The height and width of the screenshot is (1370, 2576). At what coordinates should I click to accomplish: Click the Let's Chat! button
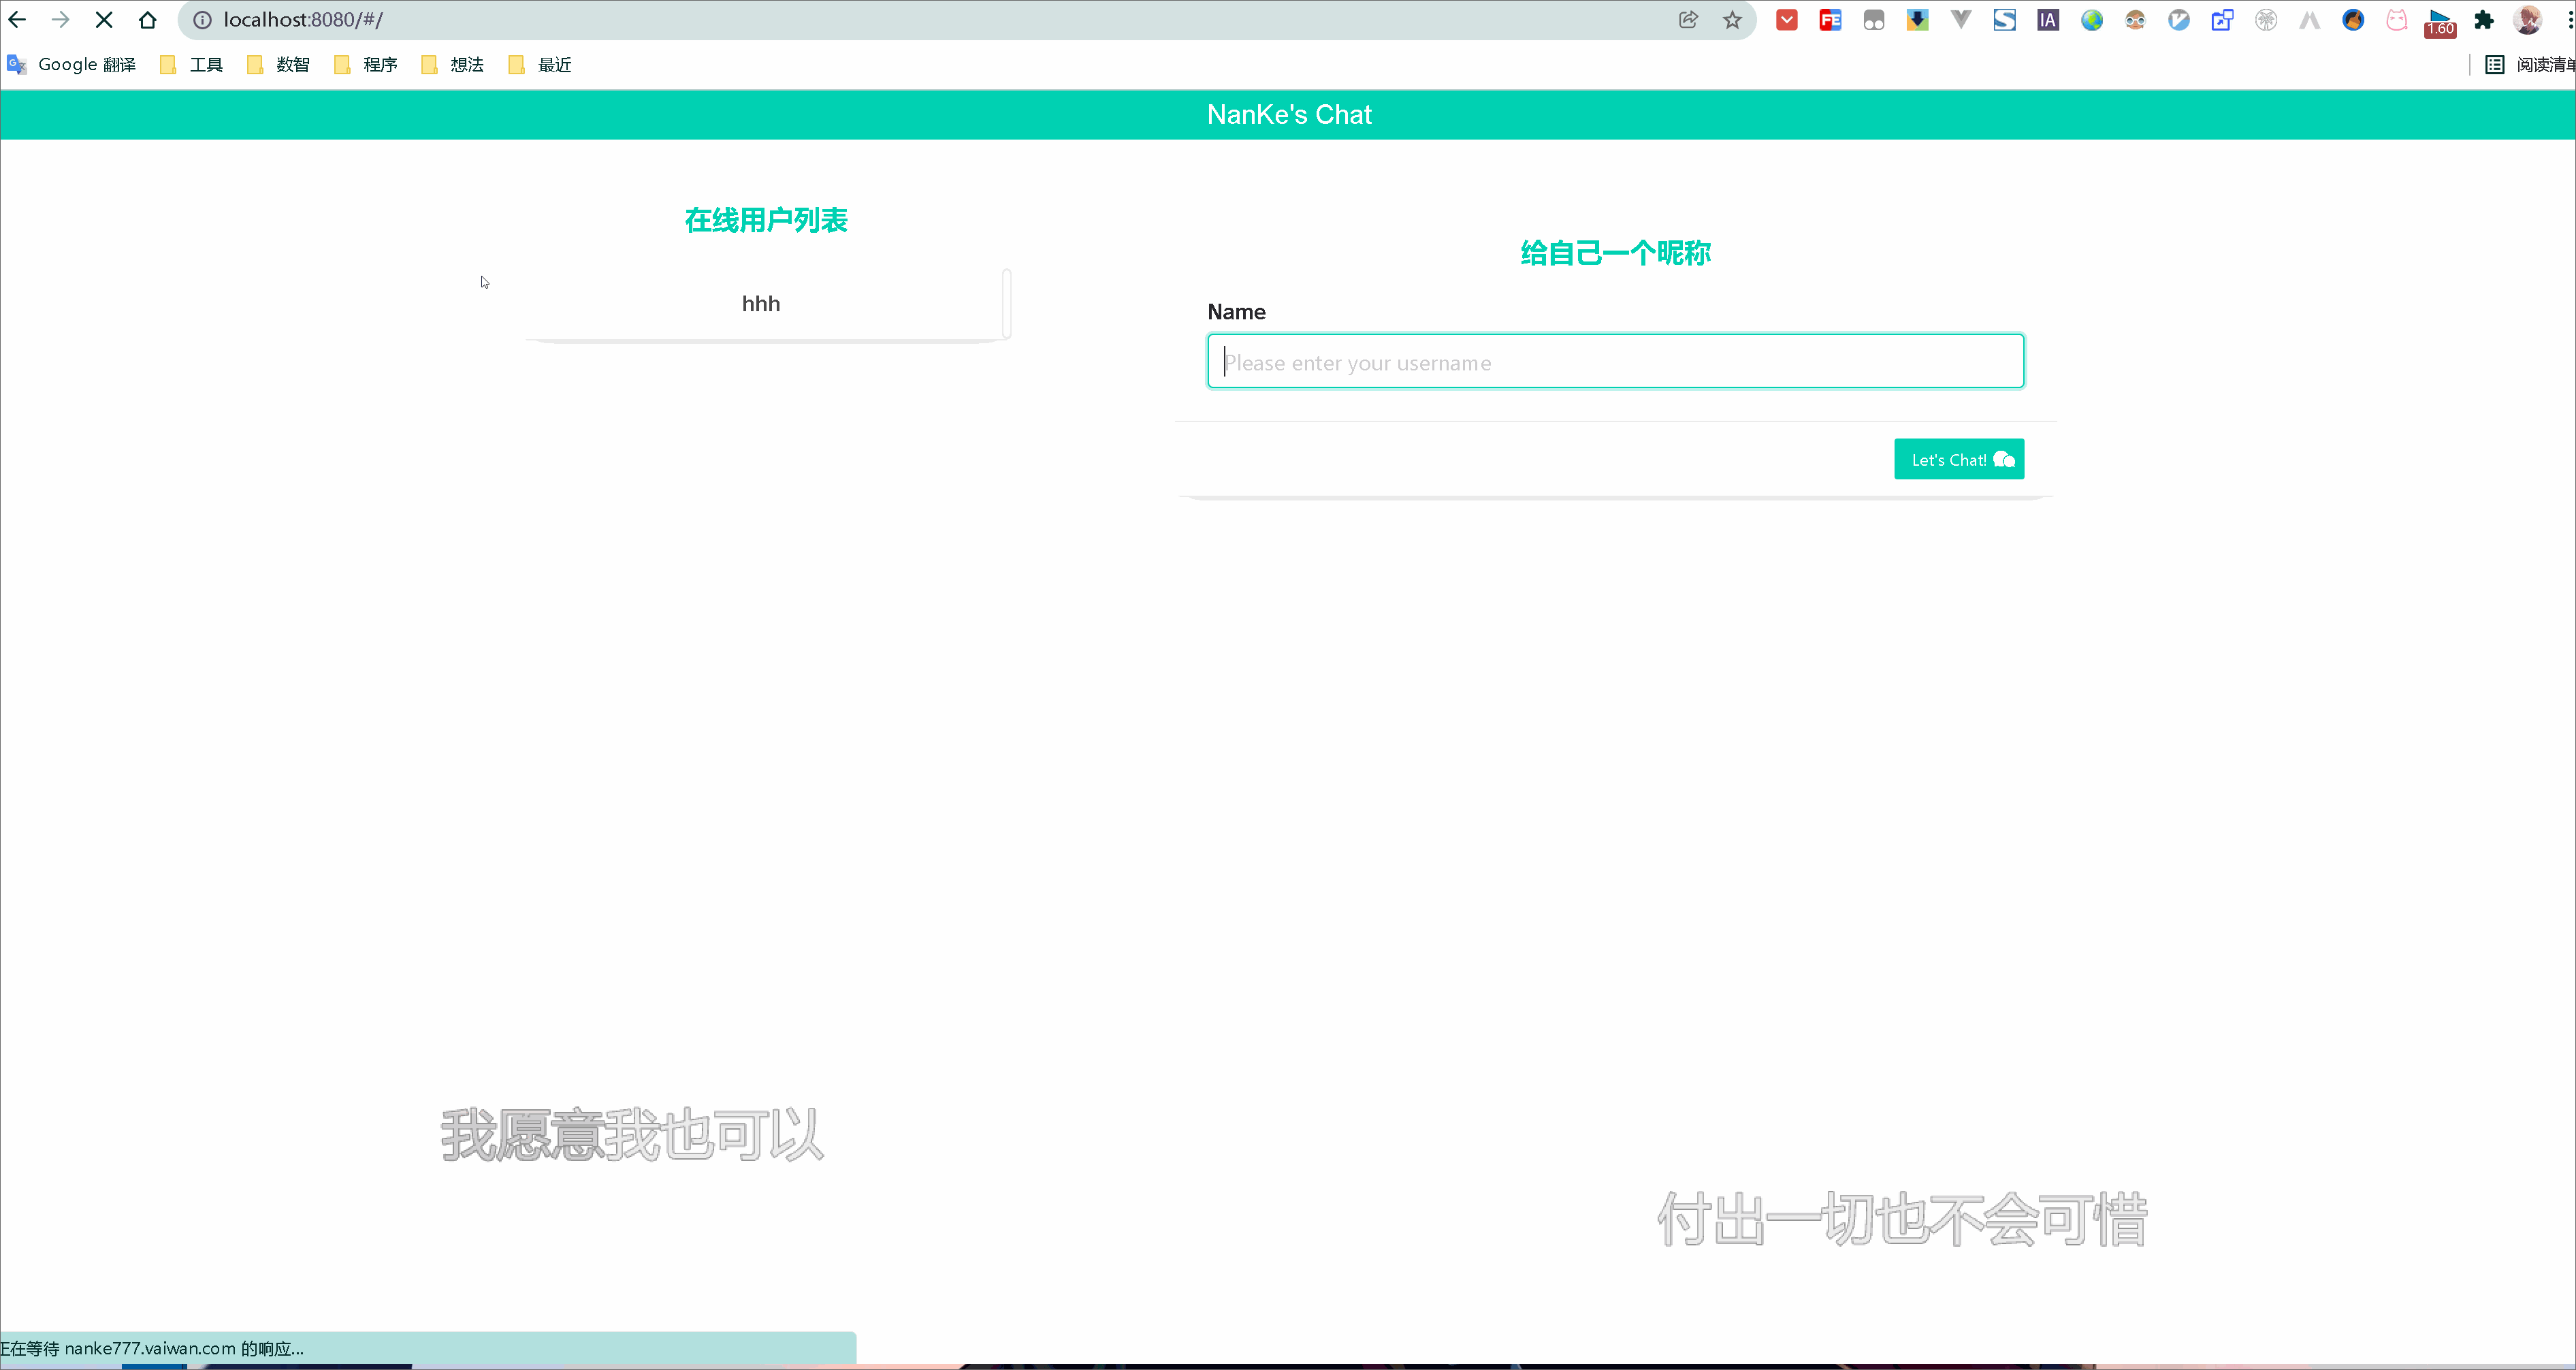(x=1958, y=459)
